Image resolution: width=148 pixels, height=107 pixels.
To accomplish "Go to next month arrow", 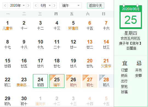I will [54, 5].
